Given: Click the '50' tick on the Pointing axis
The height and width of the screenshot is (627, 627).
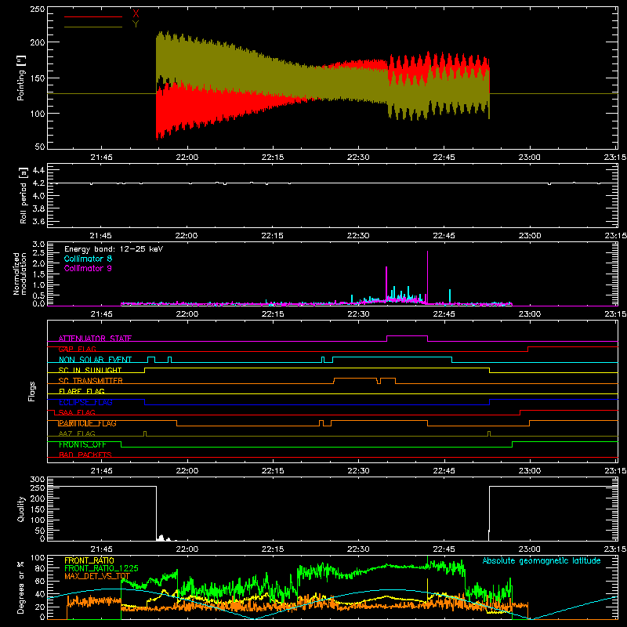Looking at the screenshot, I should point(40,147).
